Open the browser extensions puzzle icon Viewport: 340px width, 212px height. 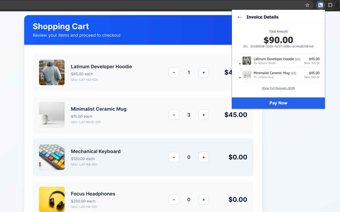click(x=330, y=5)
